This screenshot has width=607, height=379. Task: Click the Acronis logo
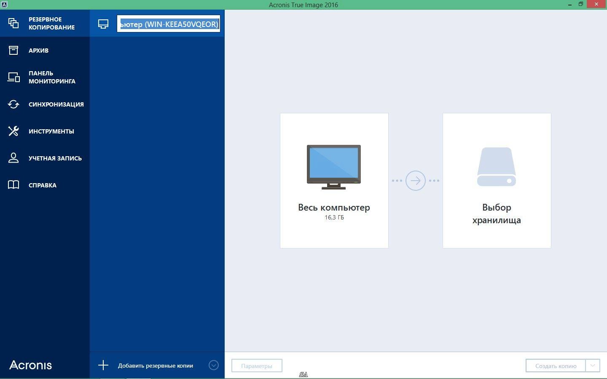[31, 365]
